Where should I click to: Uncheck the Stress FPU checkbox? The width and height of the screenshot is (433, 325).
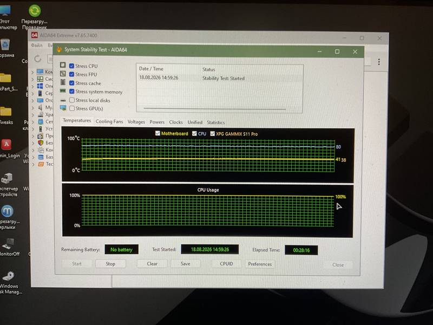click(x=71, y=74)
